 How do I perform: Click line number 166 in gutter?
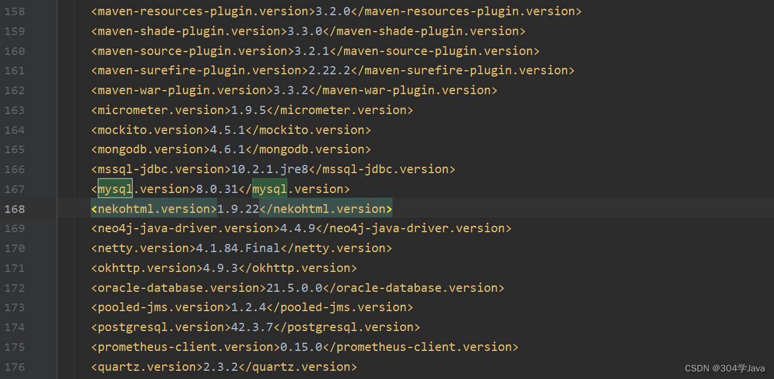[x=15, y=169]
